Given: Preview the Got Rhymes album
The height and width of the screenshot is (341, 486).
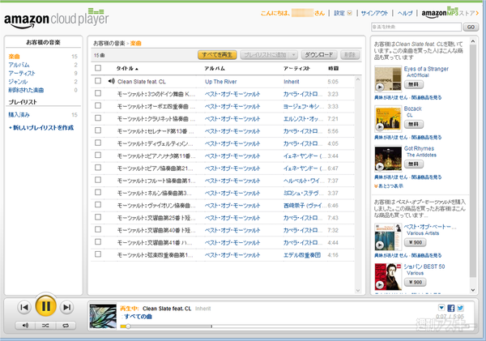Looking at the screenshot, I should [x=379, y=167].
